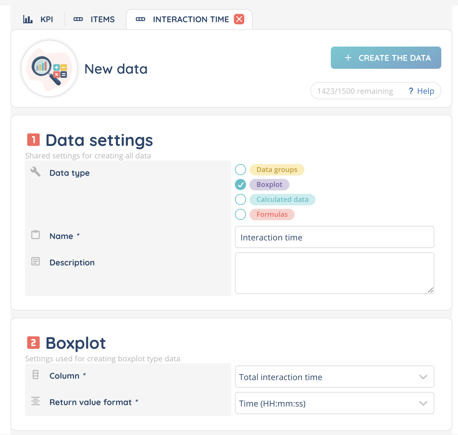Click the KPI bar chart icon
Image resolution: width=458 pixels, height=435 pixels.
(x=28, y=19)
